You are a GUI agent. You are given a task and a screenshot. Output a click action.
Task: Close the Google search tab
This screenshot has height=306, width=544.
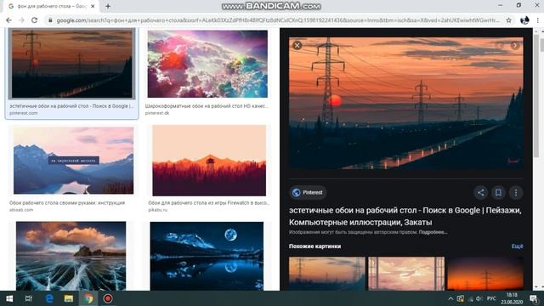[x=93, y=6]
